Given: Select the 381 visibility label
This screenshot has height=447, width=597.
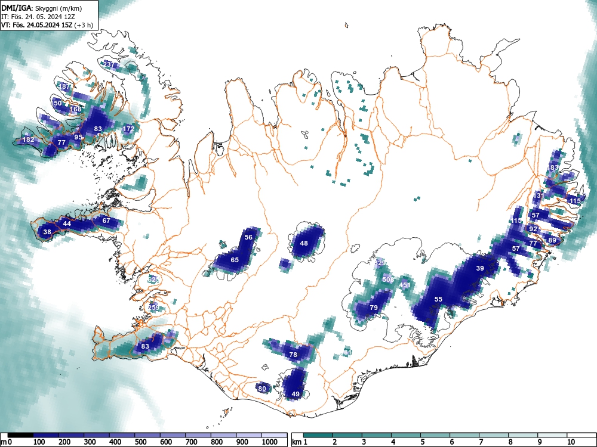Looking at the screenshot, I should pos(346,352).
